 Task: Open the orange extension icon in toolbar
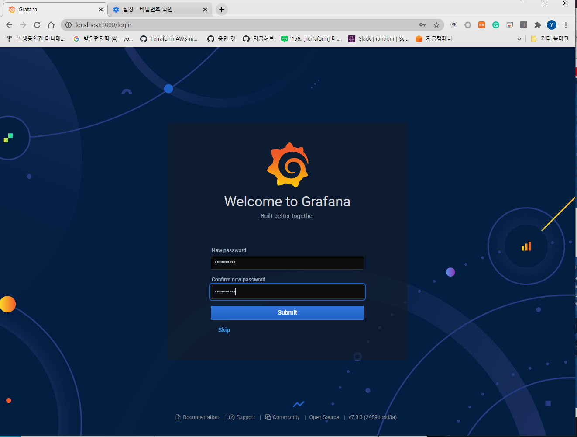(x=482, y=25)
